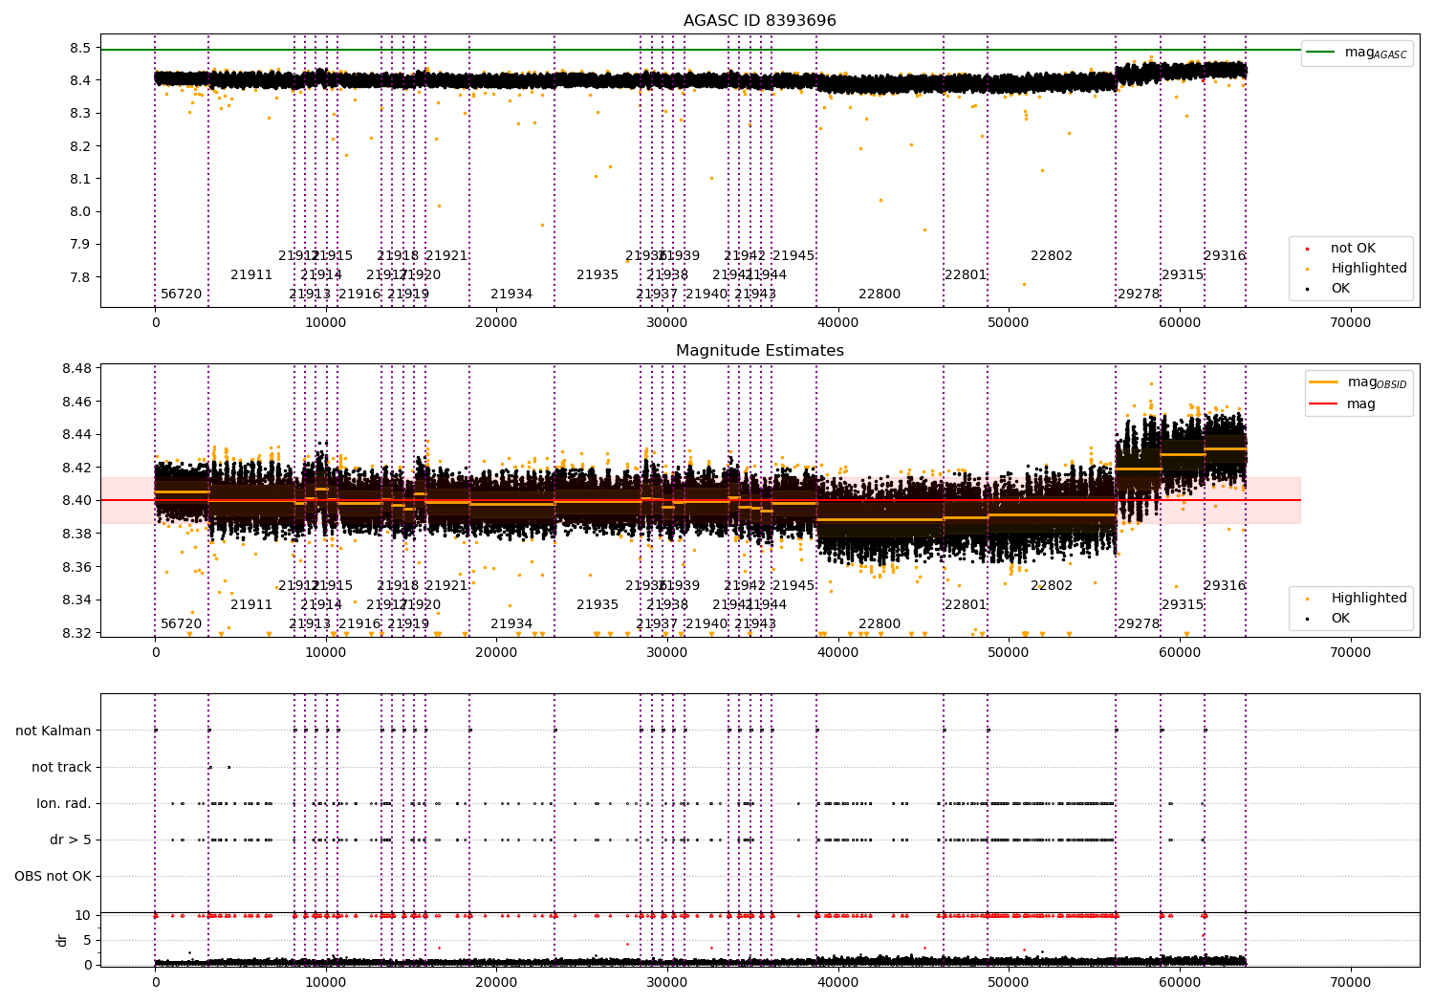Click OBSID label 22802 in top plot
1434x1004 pixels.
coord(1052,255)
